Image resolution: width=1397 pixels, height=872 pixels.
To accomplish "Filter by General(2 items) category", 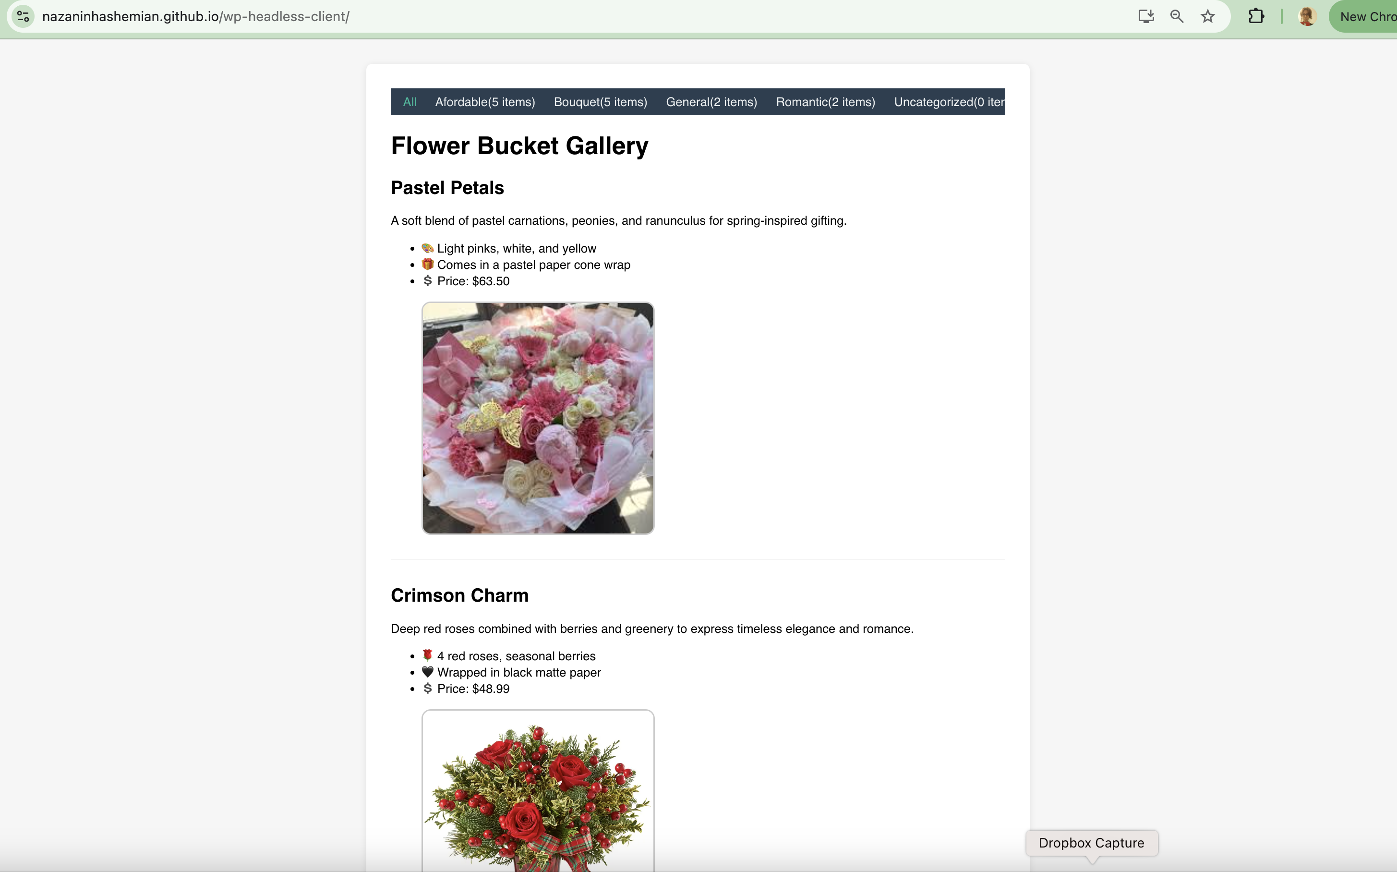I will [x=711, y=102].
